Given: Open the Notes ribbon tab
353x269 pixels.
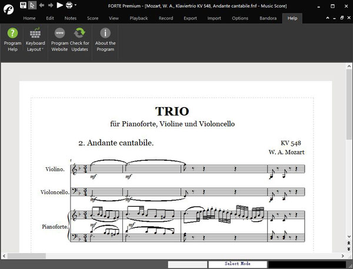Looking at the screenshot, I should 71,18.
